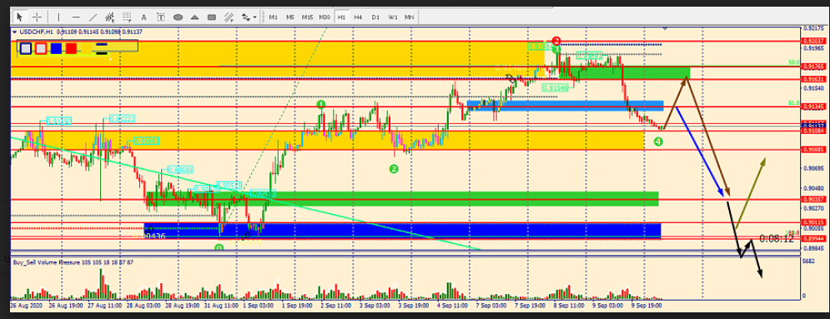Click the 0.91631 price level label

click(x=813, y=79)
